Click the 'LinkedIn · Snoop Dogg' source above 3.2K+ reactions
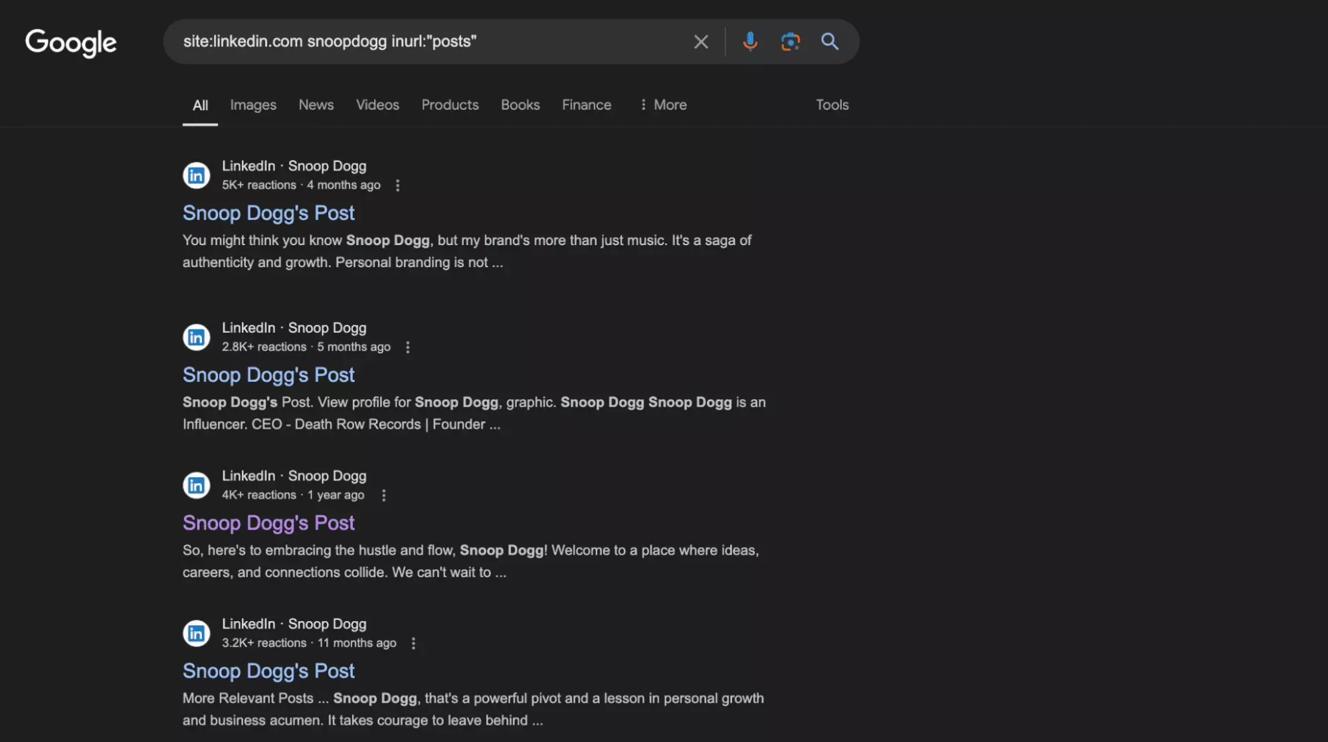The width and height of the screenshot is (1328, 742). pos(294,624)
